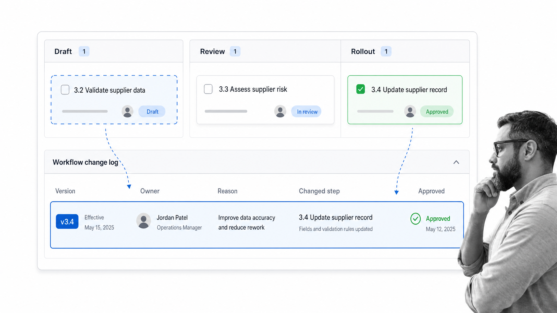
Task: Collapse the Workflow change log panel
Action: pos(456,162)
